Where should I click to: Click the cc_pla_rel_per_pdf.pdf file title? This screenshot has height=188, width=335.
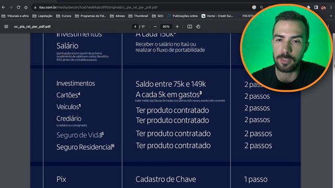click(x=32, y=27)
